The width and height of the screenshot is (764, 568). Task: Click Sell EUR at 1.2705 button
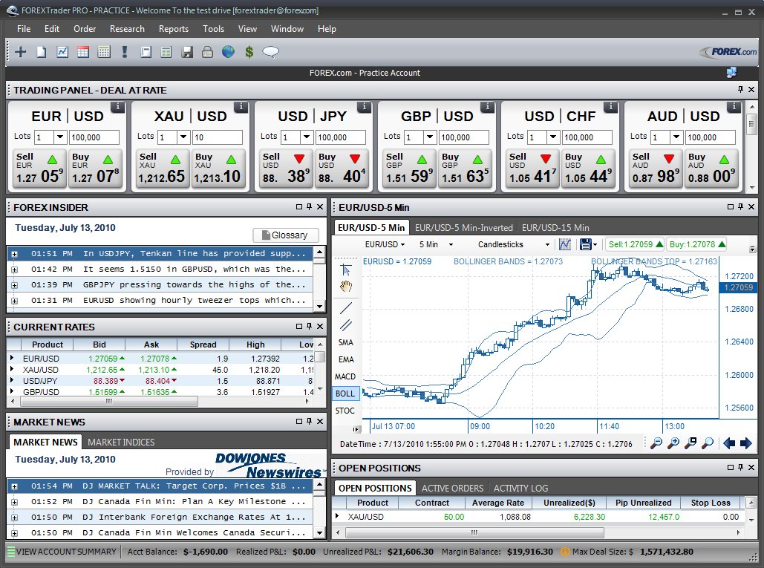click(x=39, y=169)
